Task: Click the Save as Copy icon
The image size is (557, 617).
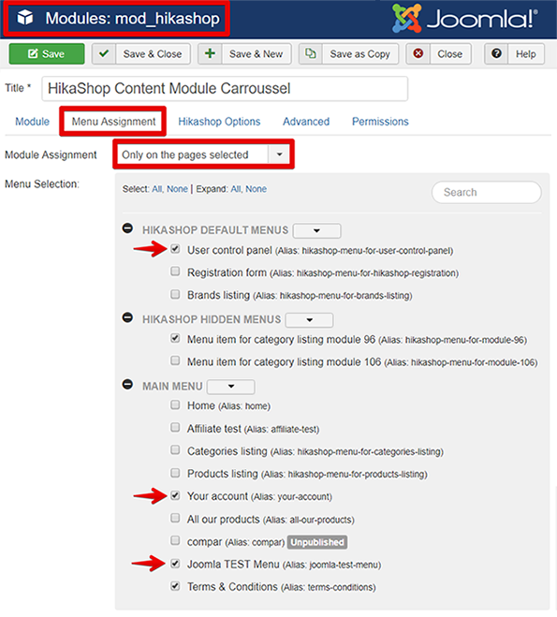Action: 311,53
